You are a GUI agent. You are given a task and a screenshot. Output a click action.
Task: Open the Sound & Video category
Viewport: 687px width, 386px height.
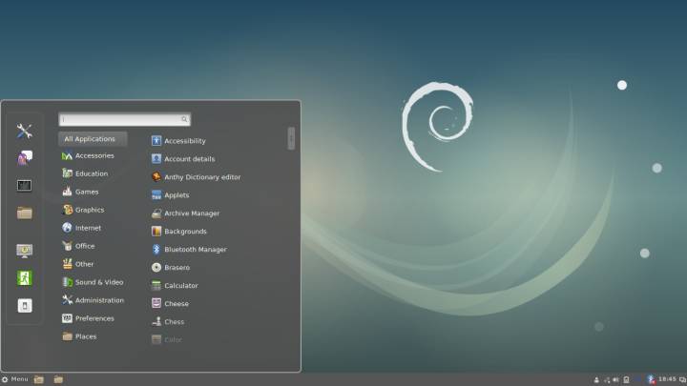[x=93, y=282]
